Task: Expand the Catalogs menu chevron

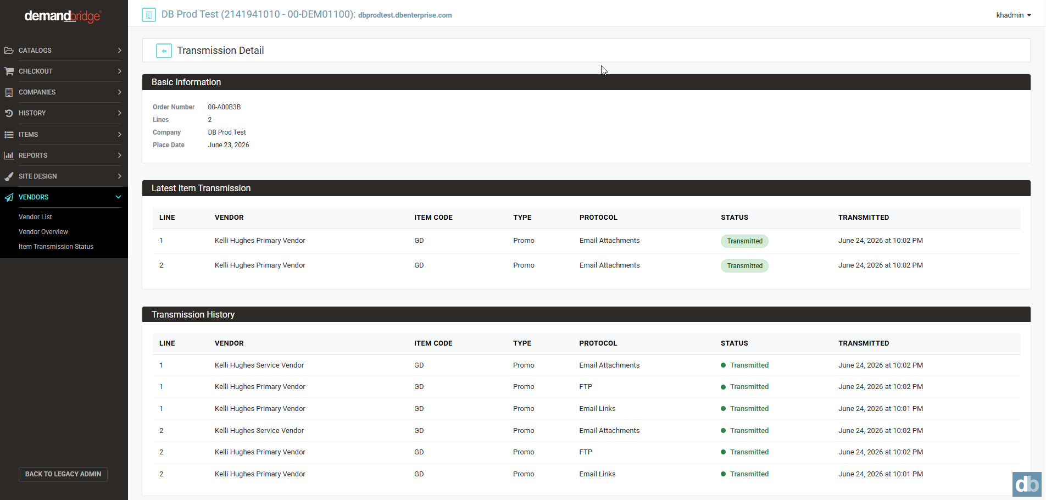Action: point(119,51)
